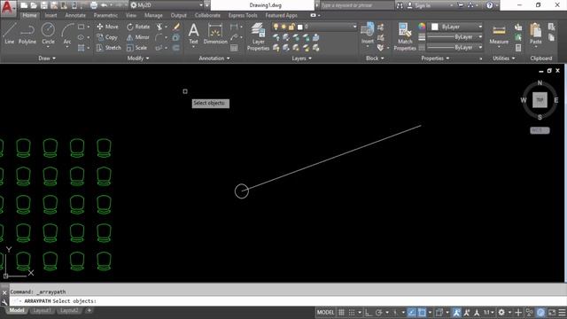This screenshot has height=319, width=567.
Task: Toggle snap mode in status bar
Action: click(352, 312)
